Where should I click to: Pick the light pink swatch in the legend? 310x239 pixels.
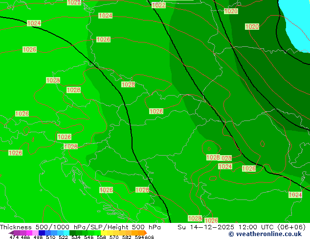[35, 233]
